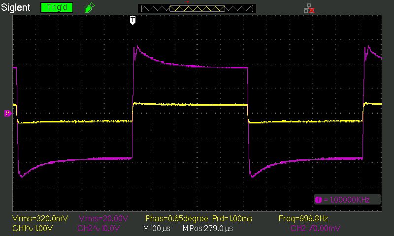Click the waveform memory overview bar

point(197,9)
